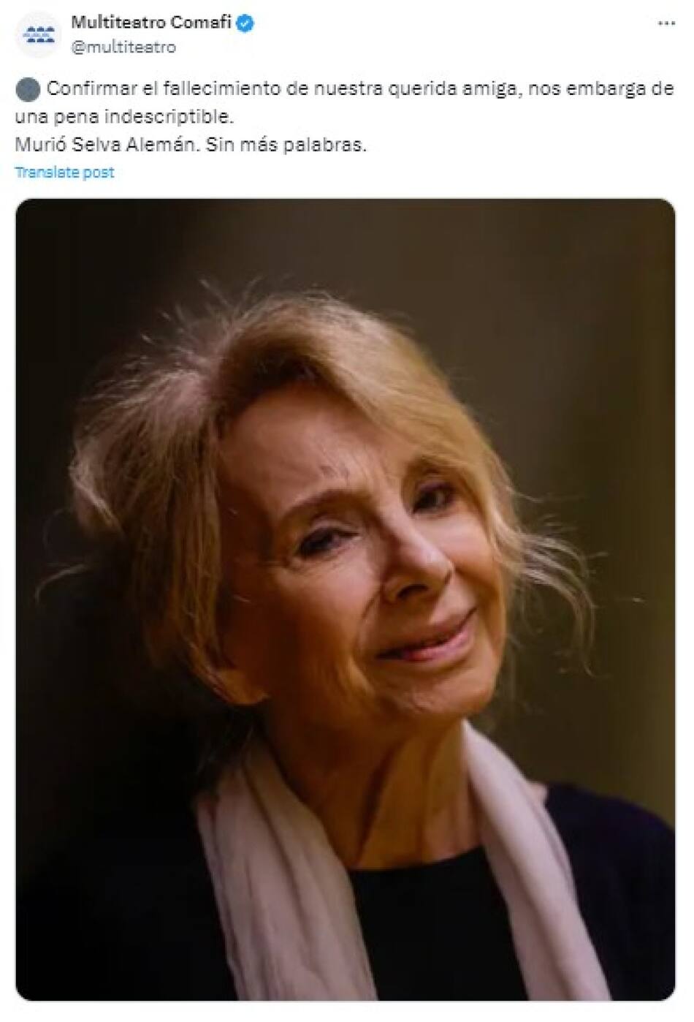Viewport: 694px width, 1022px height.
Task: Click the blue verified badge
Action: click(246, 23)
